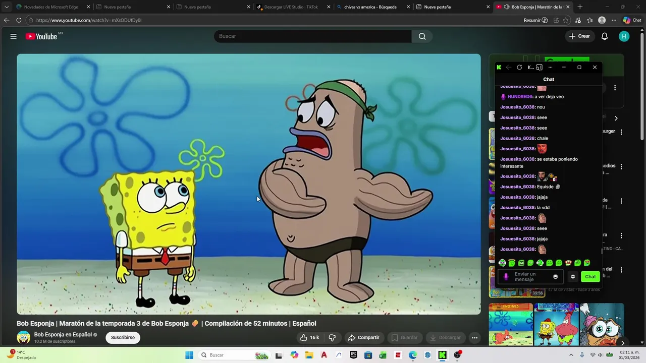Click the Crear create button

coord(579,36)
